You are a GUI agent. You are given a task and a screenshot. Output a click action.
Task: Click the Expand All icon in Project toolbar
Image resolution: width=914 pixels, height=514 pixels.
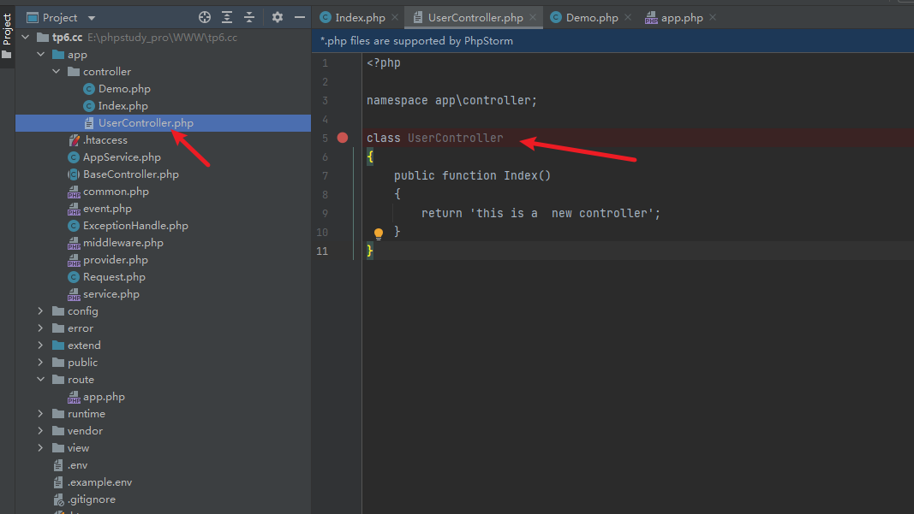pyautogui.click(x=227, y=17)
